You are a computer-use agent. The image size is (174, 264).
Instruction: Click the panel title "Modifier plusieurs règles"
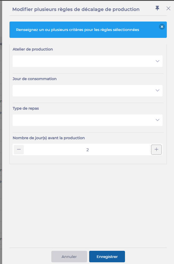(x=76, y=9)
